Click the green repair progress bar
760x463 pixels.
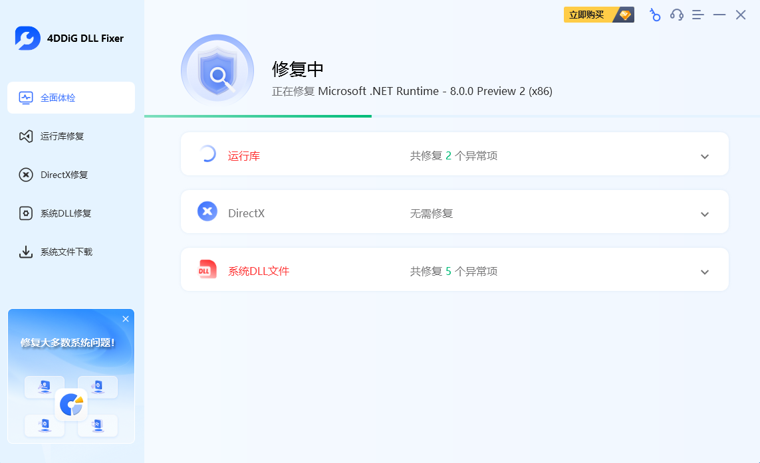coord(258,116)
